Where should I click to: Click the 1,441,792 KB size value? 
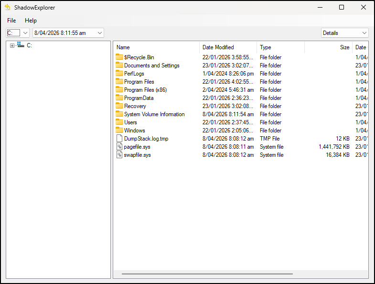[x=334, y=147]
